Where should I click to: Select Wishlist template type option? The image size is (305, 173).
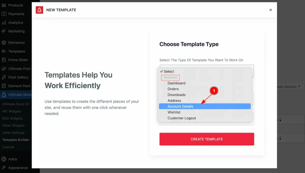click(174, 112)
